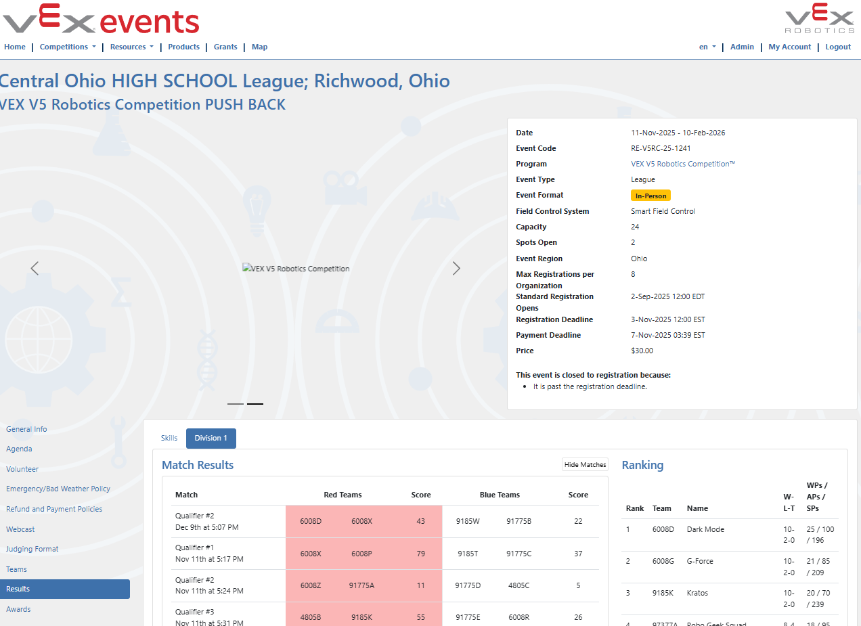Select Results in sidebar
This screenshot has height=626, width=861.
(65, 589)
